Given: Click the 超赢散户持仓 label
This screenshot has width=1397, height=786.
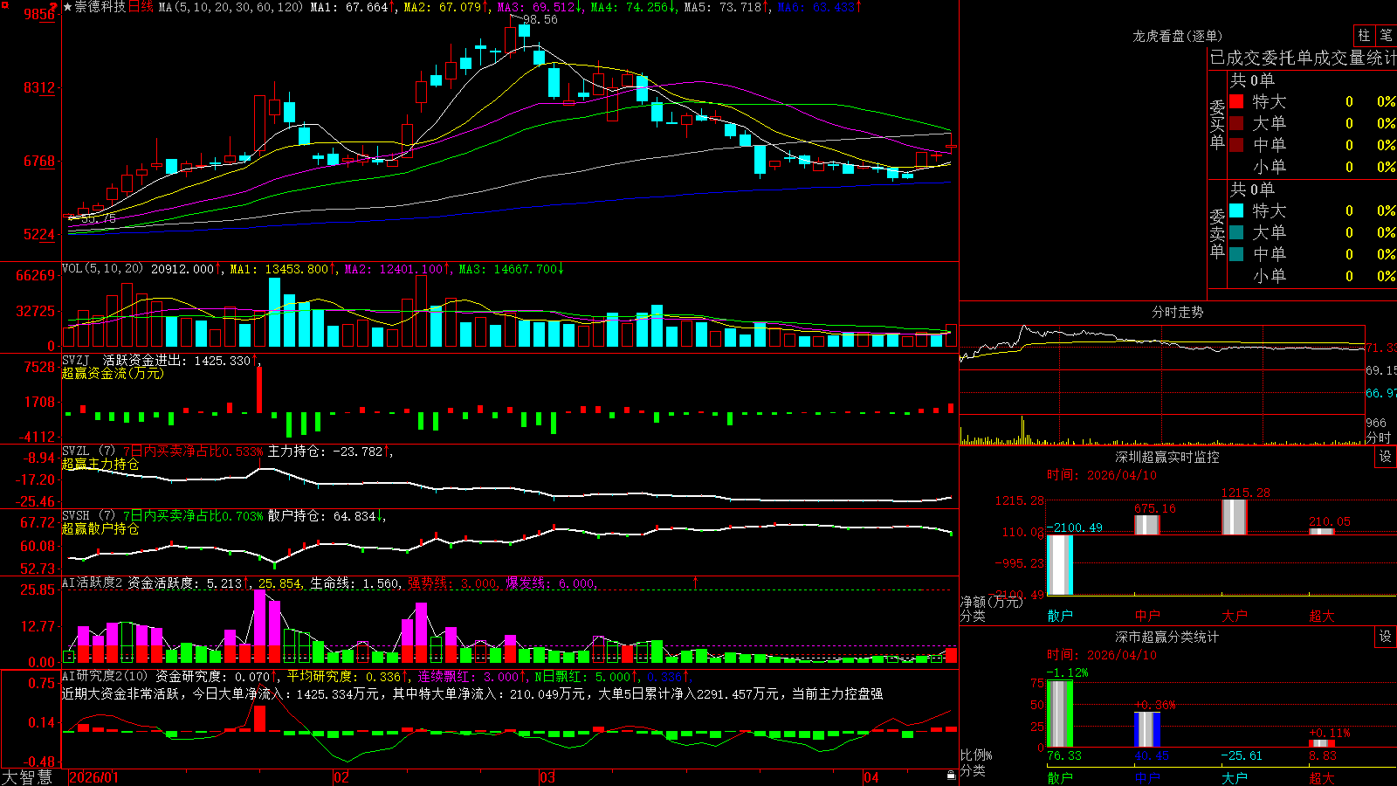Looking at the screenshot, I should coord(100,528).
